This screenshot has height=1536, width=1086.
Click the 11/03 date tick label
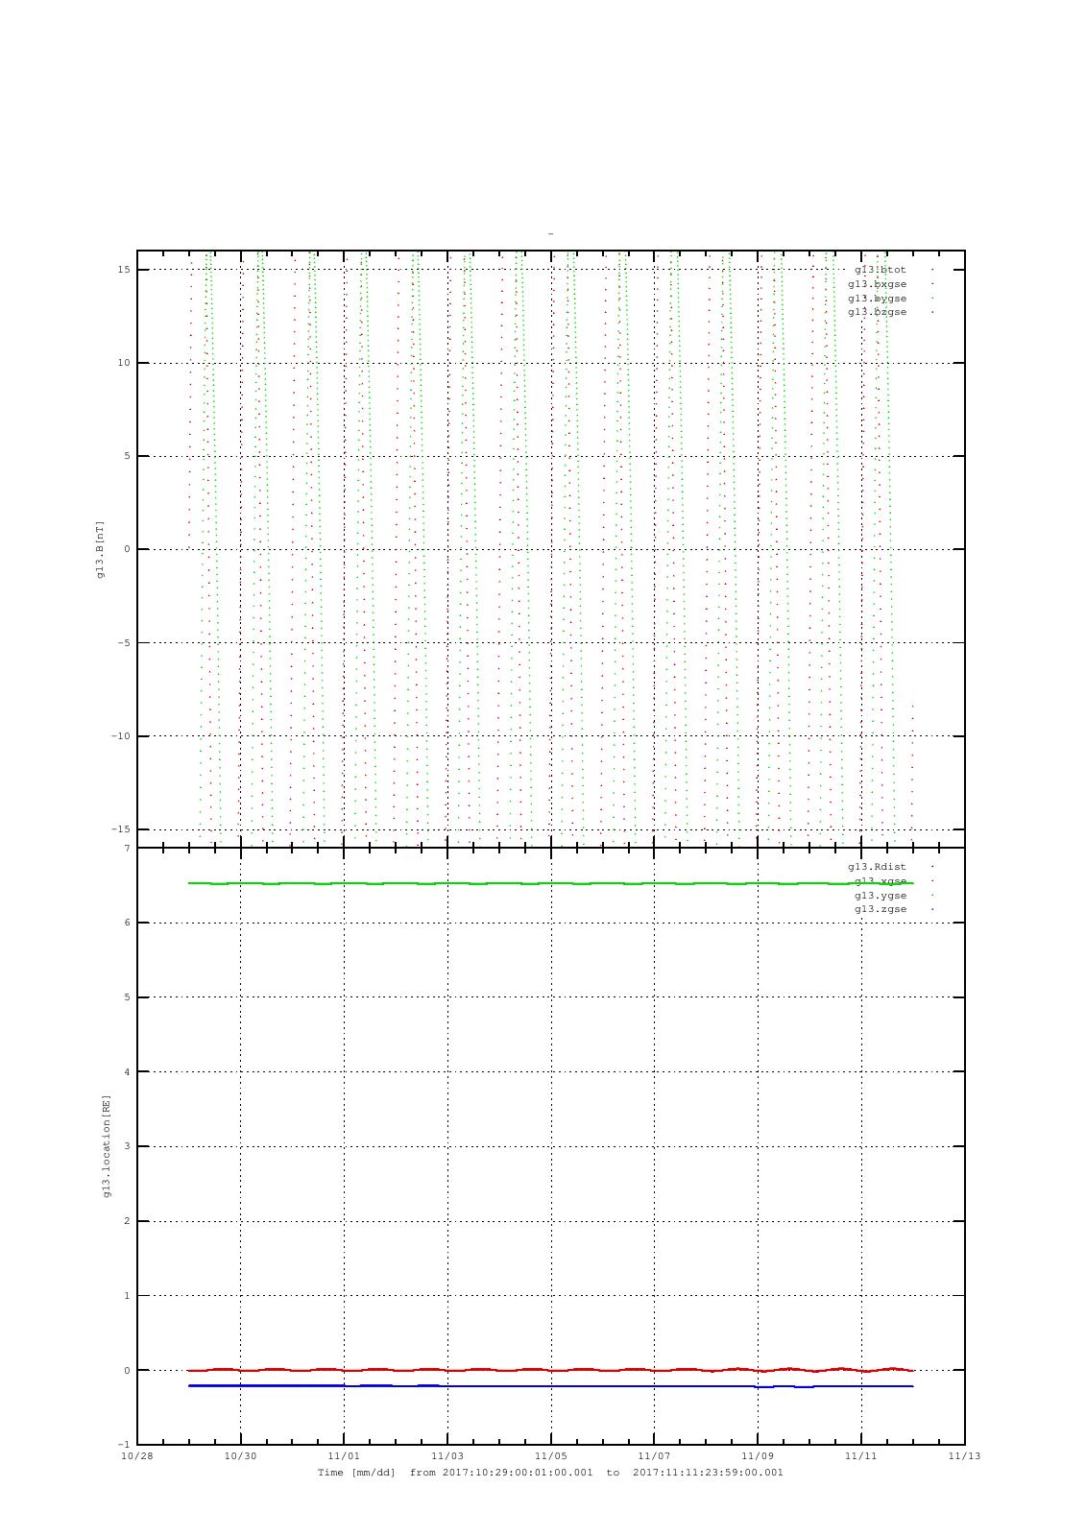point(447,1456)
